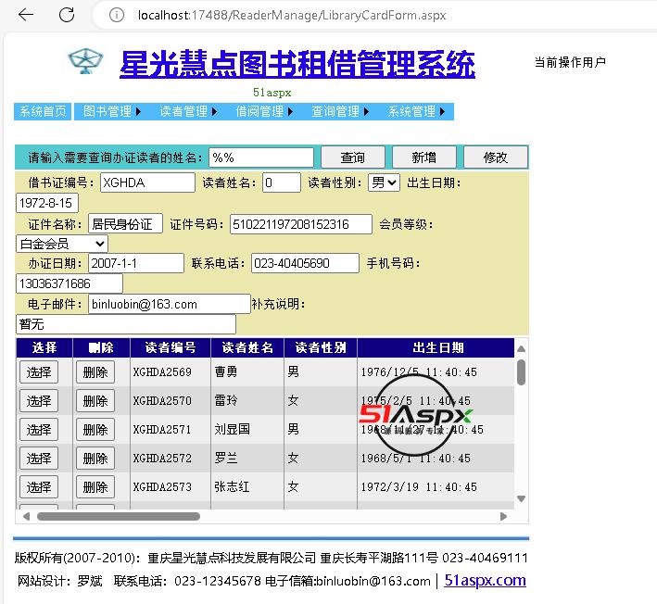The height and width of the screenshot is (604, 657).
Task: Click the 电子邮件 email input field
Action: click(x=170, y=304)
